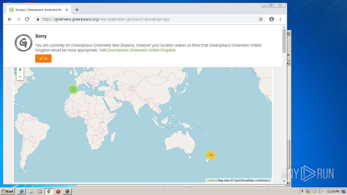Zoom in on the map
Screen dimensions: 347x195
[x=20, y=70]
